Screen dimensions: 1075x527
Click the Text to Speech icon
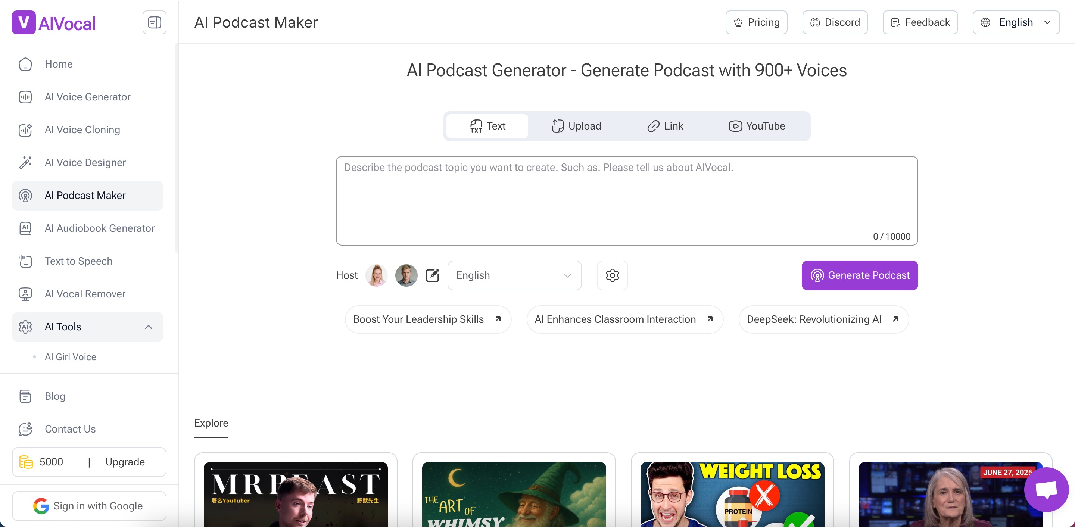point(25,261)
